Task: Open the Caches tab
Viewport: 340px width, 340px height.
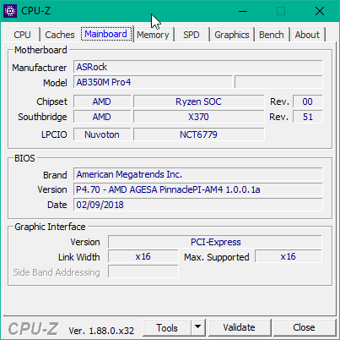Action: 60,35
